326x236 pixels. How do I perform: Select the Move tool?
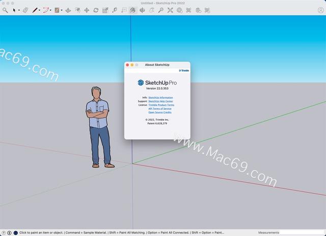click(x=87, y=10)
